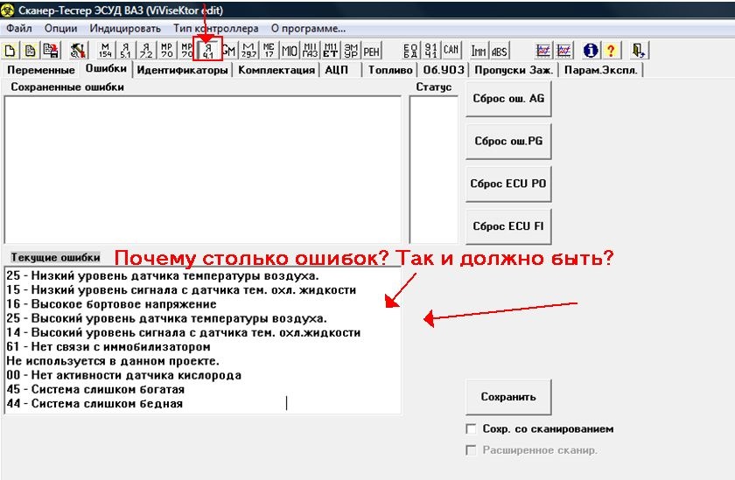Switch to the Комплектация tab
The image size is (735, 480).
coord(276,70)
